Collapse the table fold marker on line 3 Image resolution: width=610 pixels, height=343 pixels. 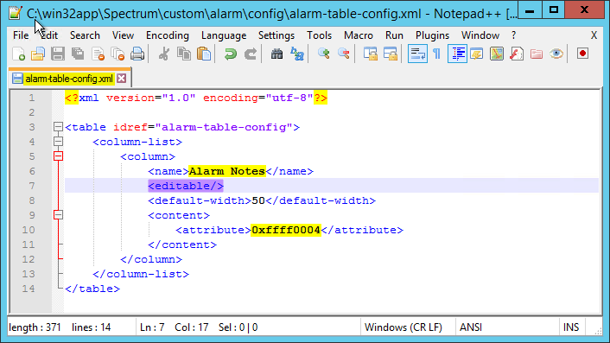(58, 127)
